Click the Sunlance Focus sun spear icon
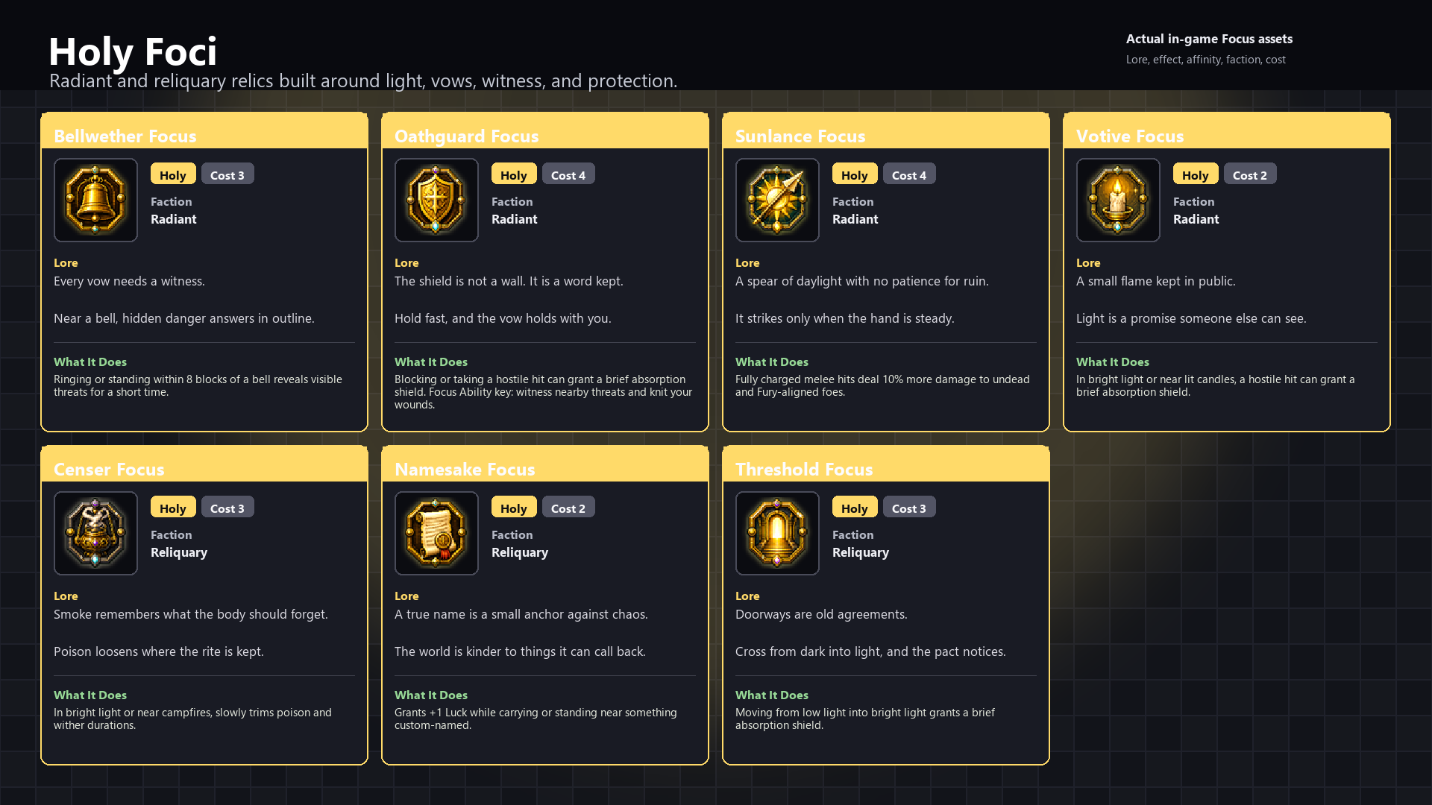Viewport: 1432px width, 805px height. pos(777,200)
